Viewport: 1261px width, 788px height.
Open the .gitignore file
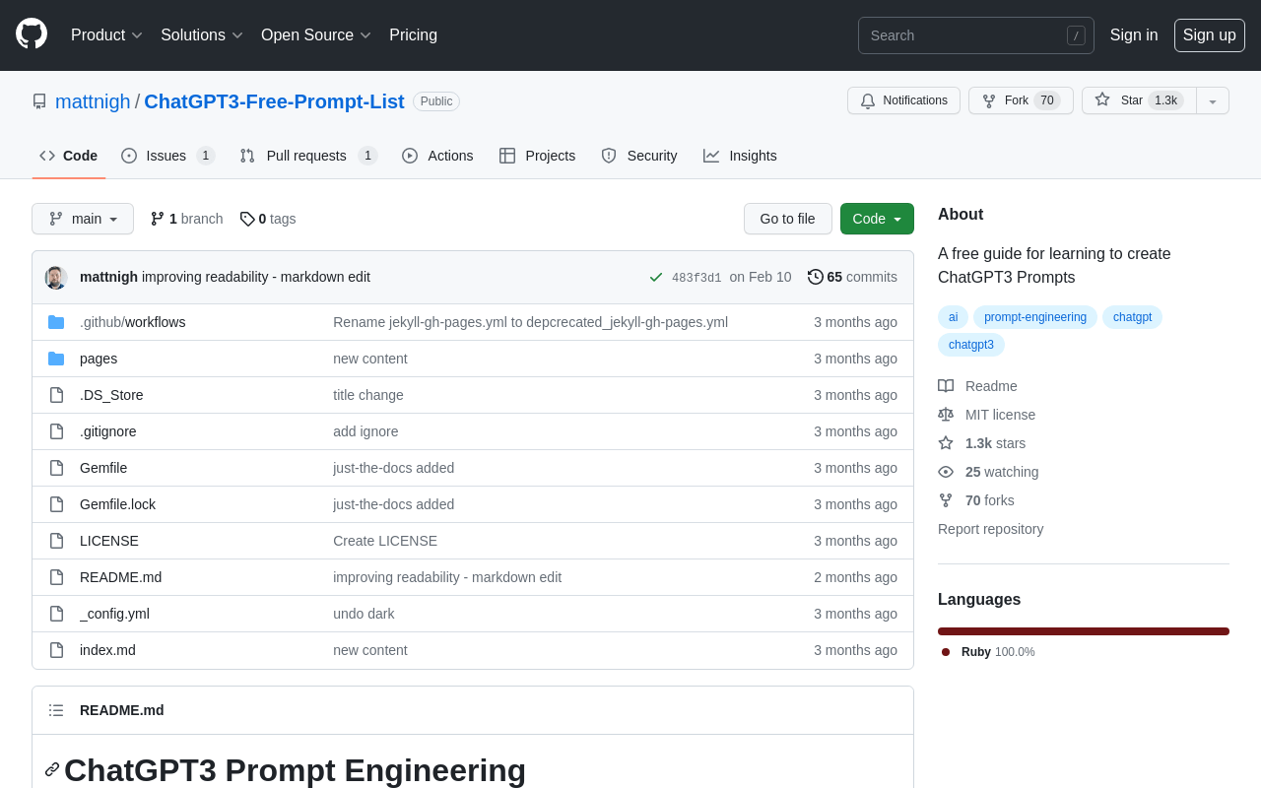tap(108, 431)
